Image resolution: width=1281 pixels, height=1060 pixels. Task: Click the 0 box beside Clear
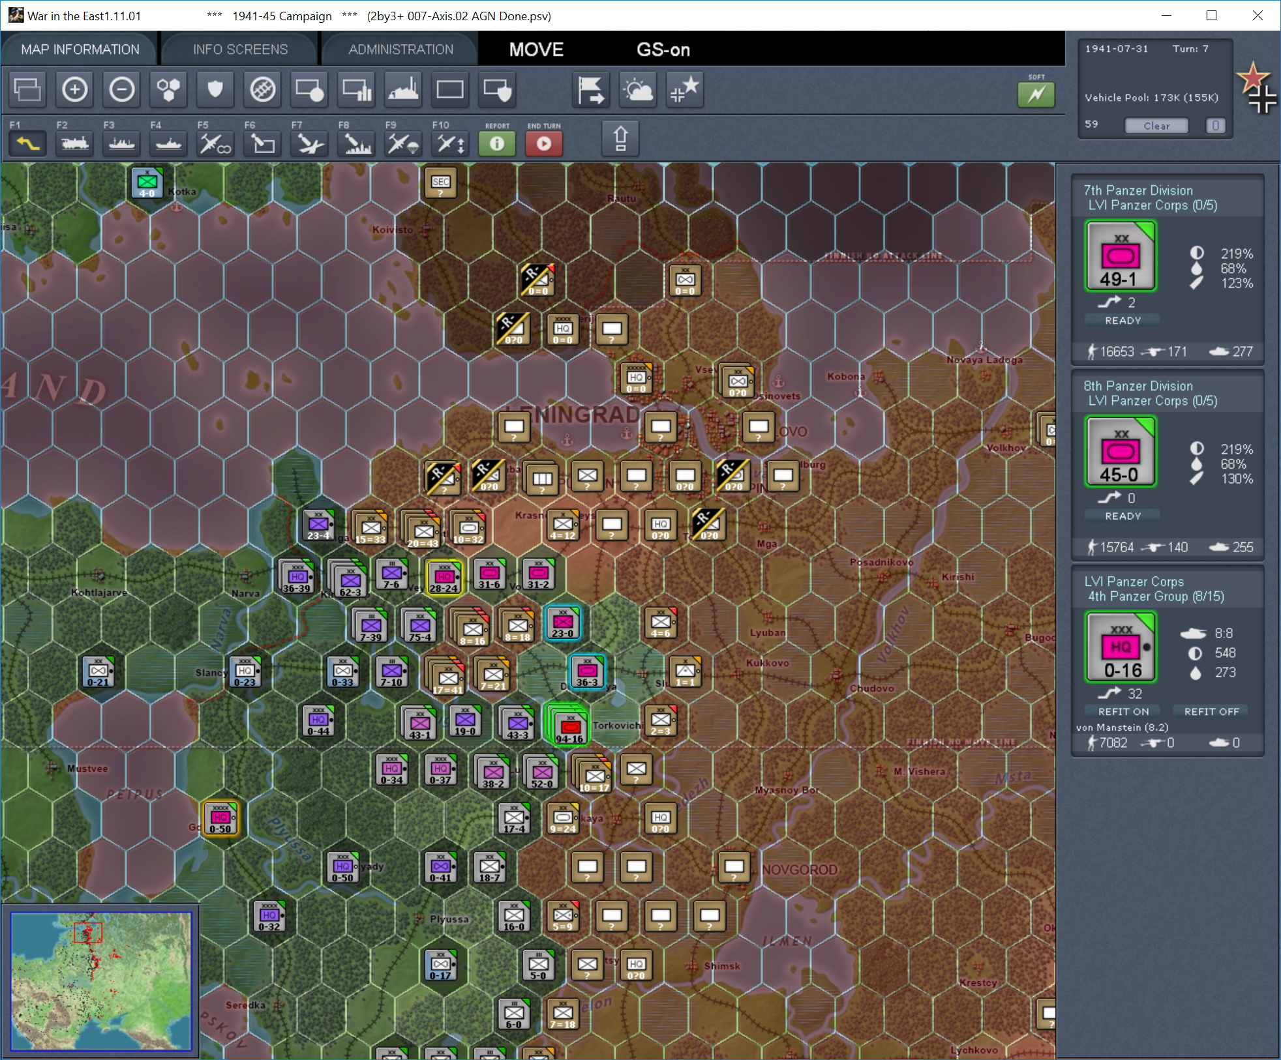tap(1215, 126)
